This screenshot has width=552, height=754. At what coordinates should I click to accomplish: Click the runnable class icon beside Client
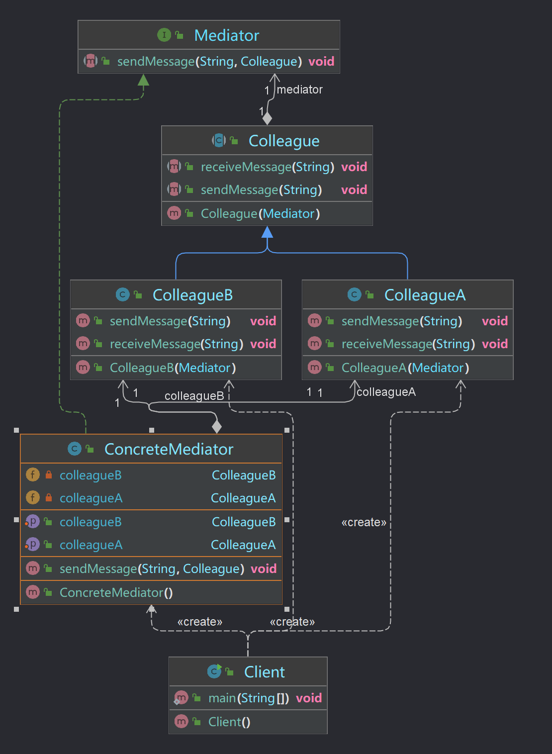(x=214, y=671)
